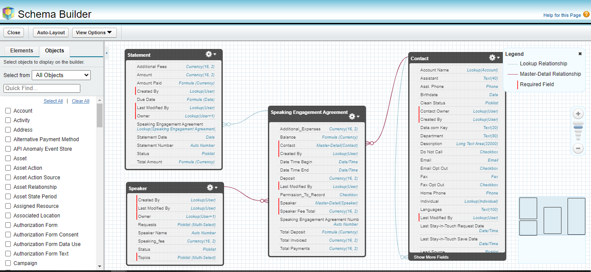Click the Close button
This screenshot has height=272, width=591.
14,32
